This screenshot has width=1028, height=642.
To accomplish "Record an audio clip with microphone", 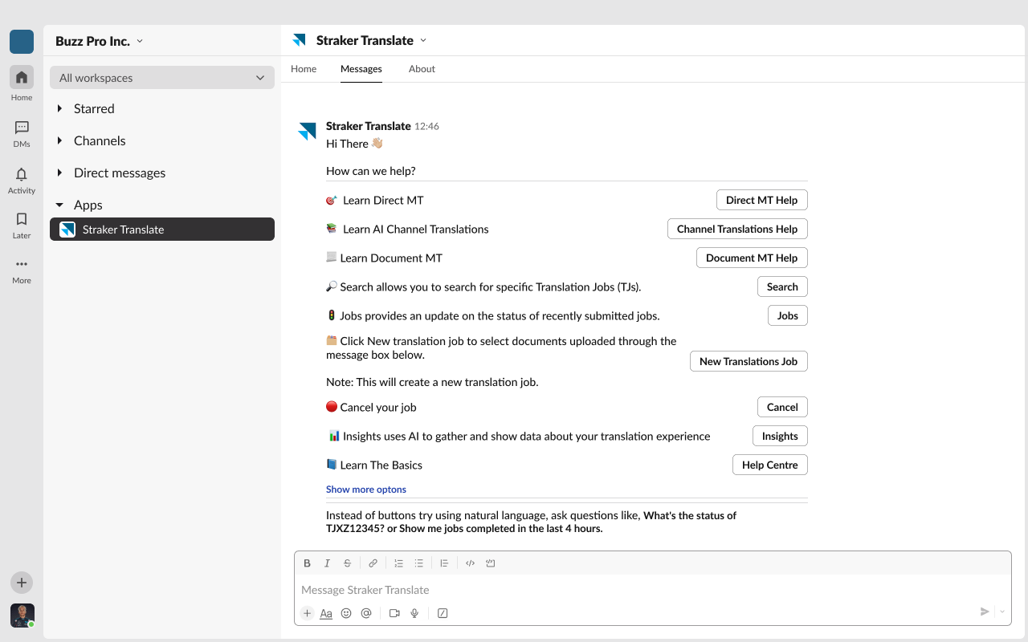I will tap(414, 613).
